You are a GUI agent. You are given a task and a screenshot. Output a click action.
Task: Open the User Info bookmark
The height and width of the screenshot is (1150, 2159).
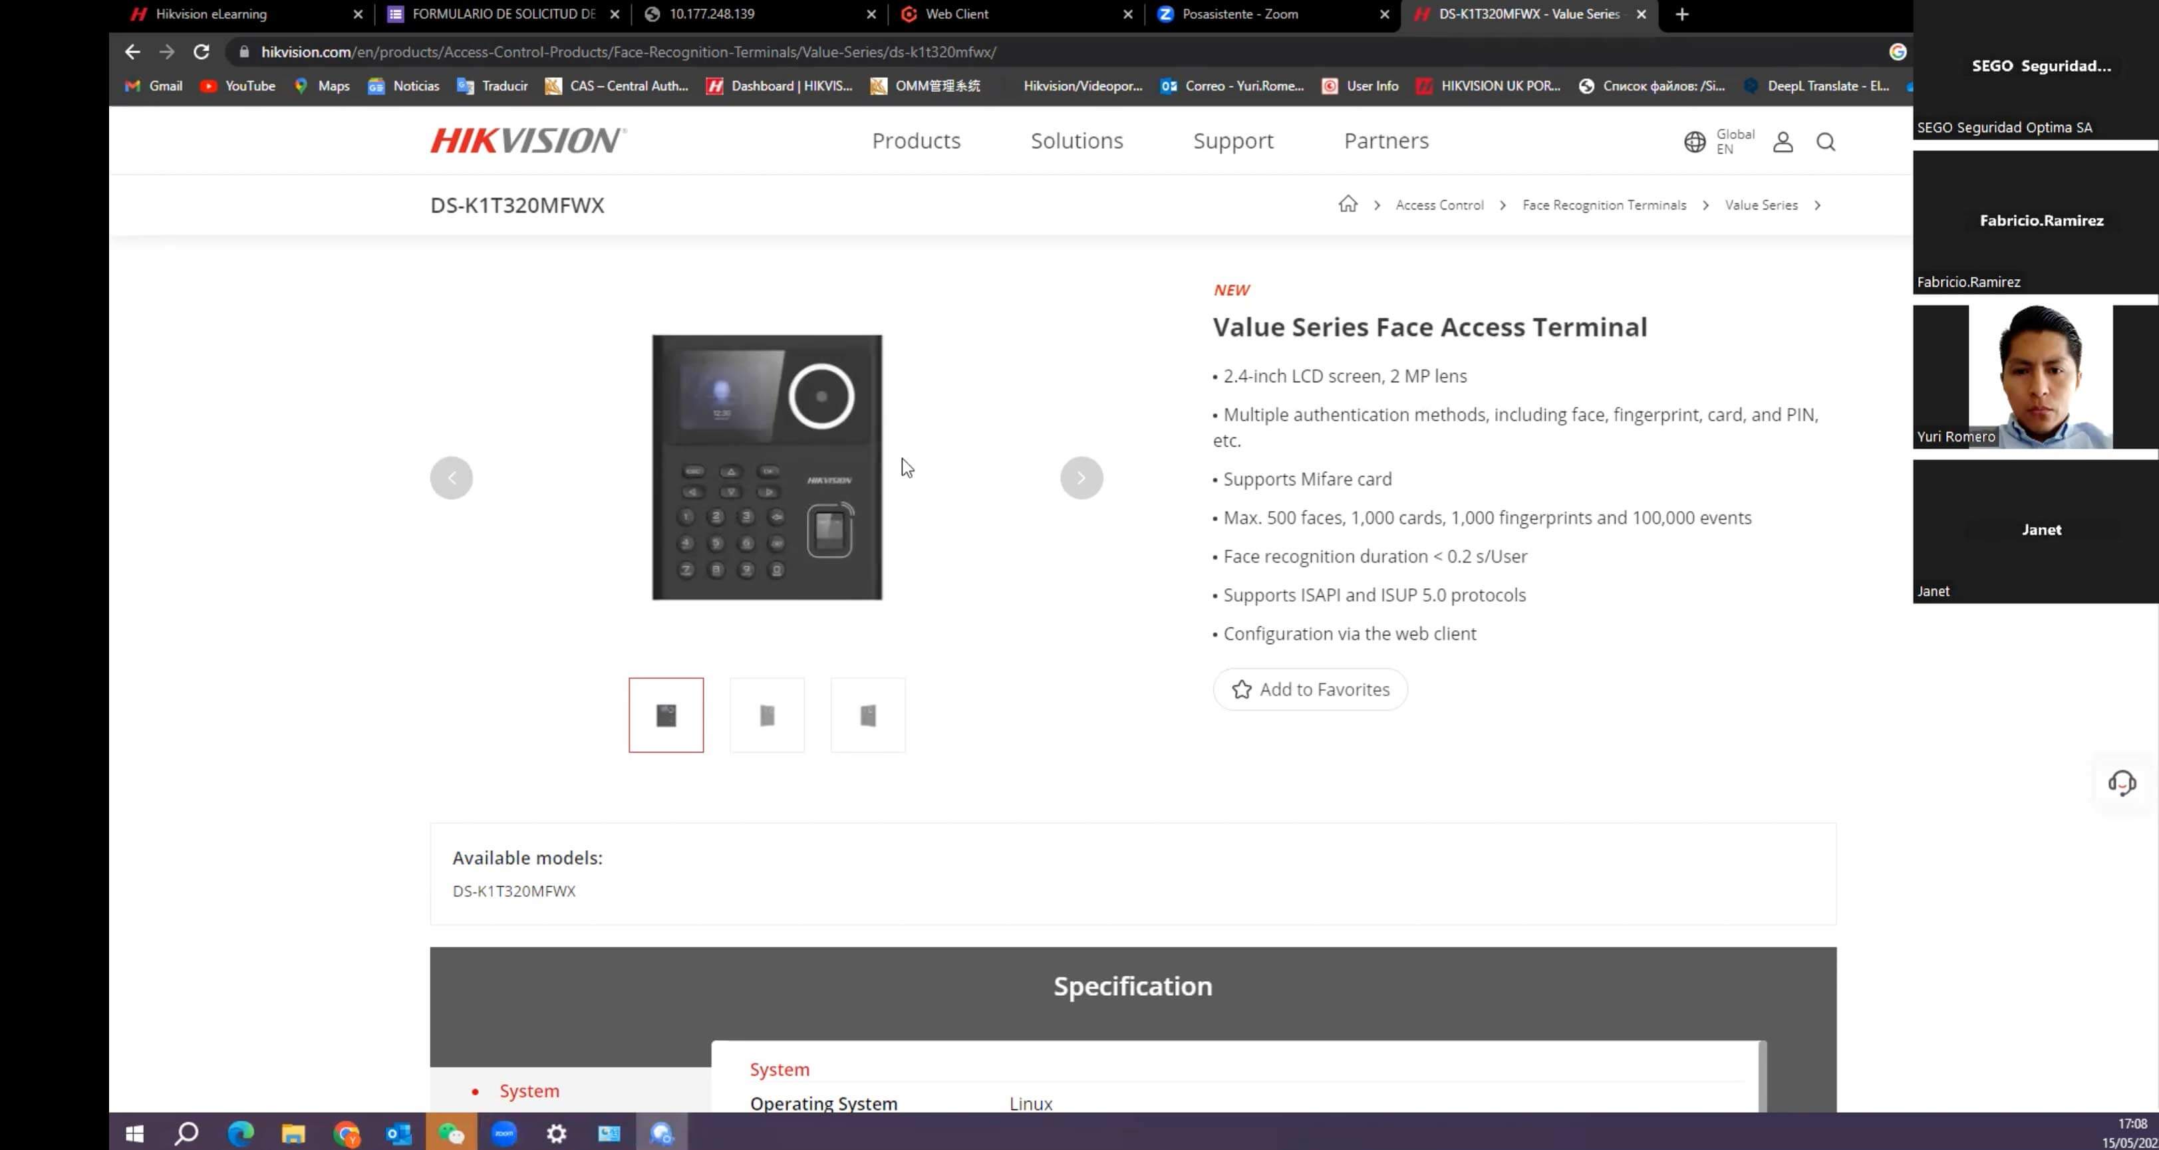[1360, 86]
